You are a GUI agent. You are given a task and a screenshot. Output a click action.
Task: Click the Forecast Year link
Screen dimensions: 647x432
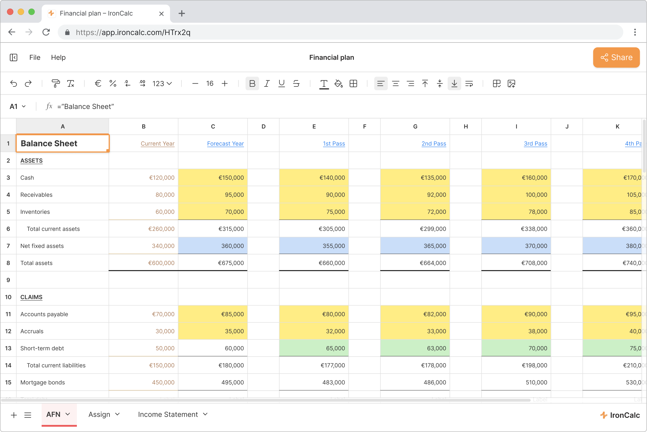tap(225, 143)
